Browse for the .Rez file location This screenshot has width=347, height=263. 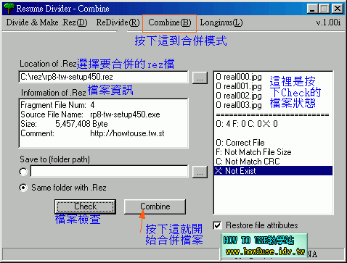[x=200, y=78]
